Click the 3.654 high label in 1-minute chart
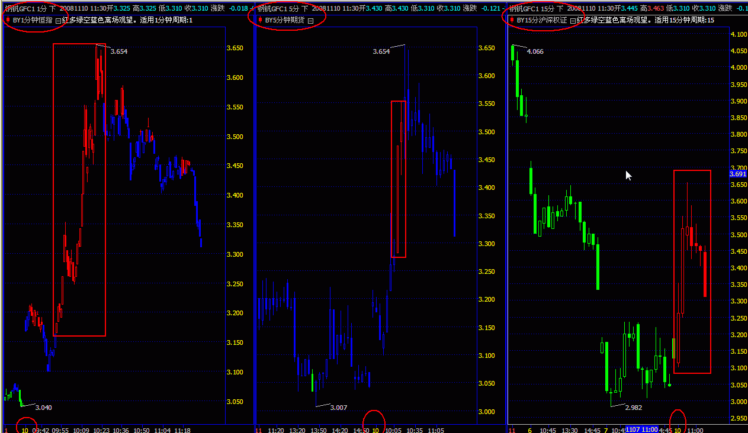 (x=119, y=51)
